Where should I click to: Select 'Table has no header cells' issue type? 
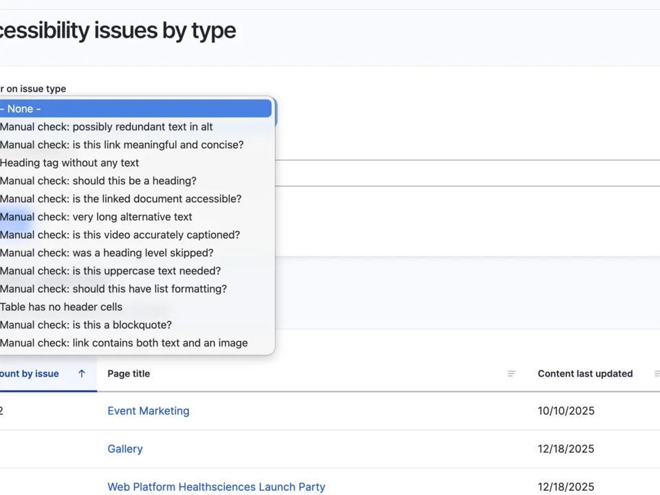(x=61, y=307)
